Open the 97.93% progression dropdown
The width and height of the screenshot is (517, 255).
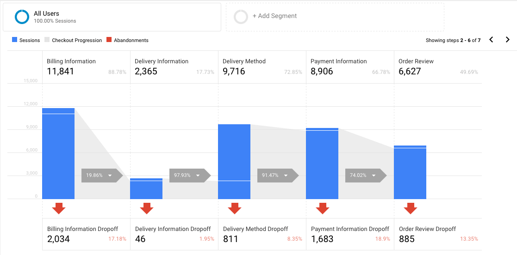coord(190,176)
